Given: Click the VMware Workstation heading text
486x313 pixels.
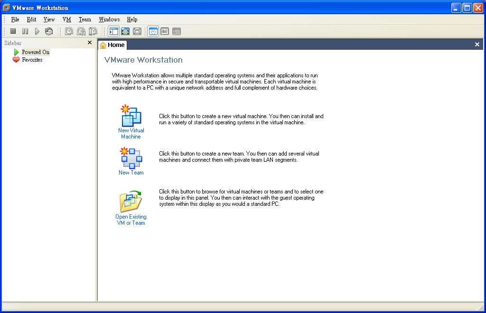Looking at the screenshot, I should [143, 60].
